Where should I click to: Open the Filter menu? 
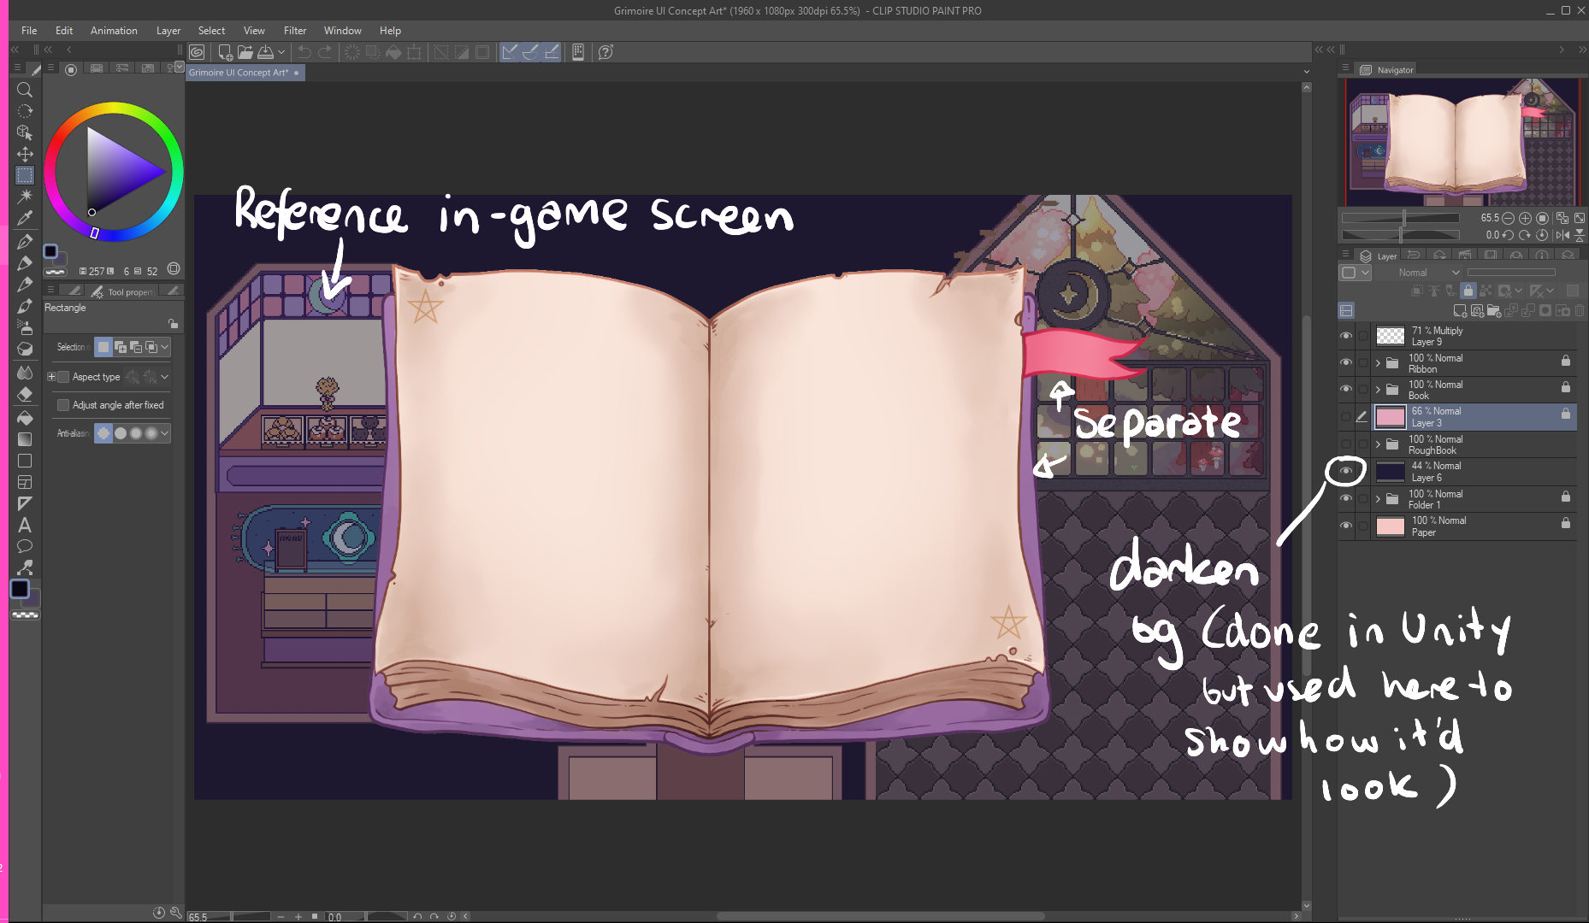click(295, 30)
